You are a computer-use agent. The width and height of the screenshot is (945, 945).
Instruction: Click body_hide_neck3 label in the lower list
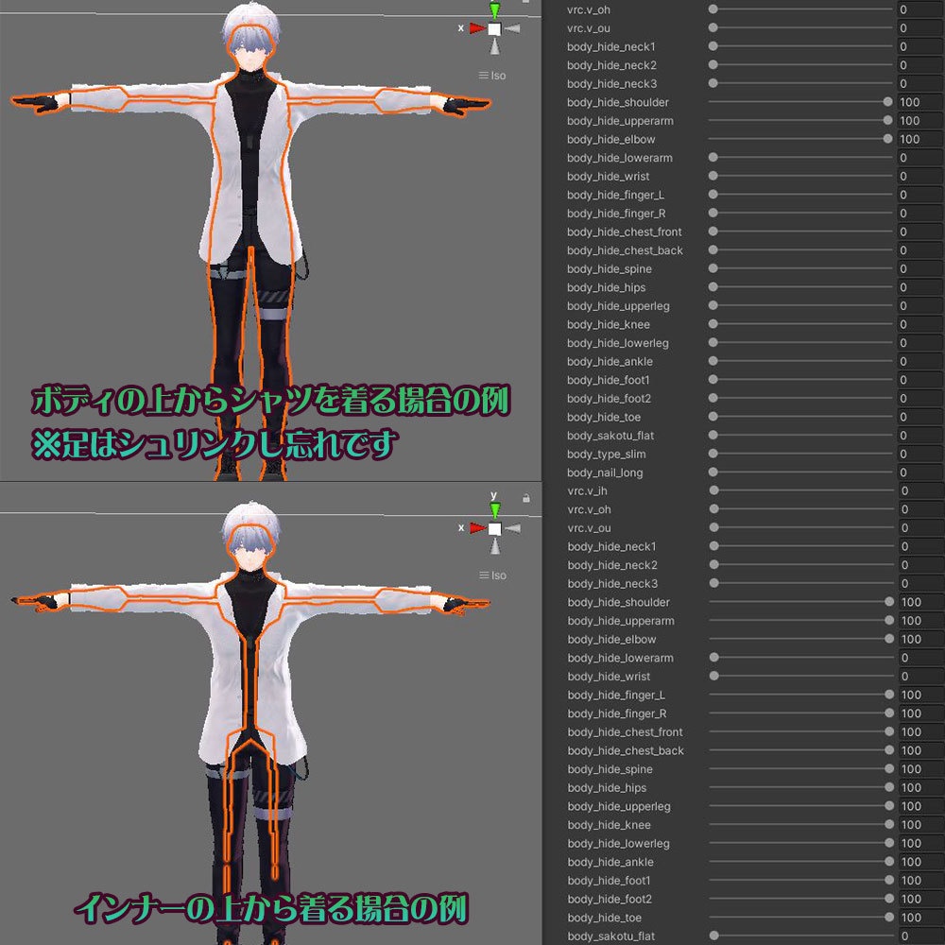[612, 583]
